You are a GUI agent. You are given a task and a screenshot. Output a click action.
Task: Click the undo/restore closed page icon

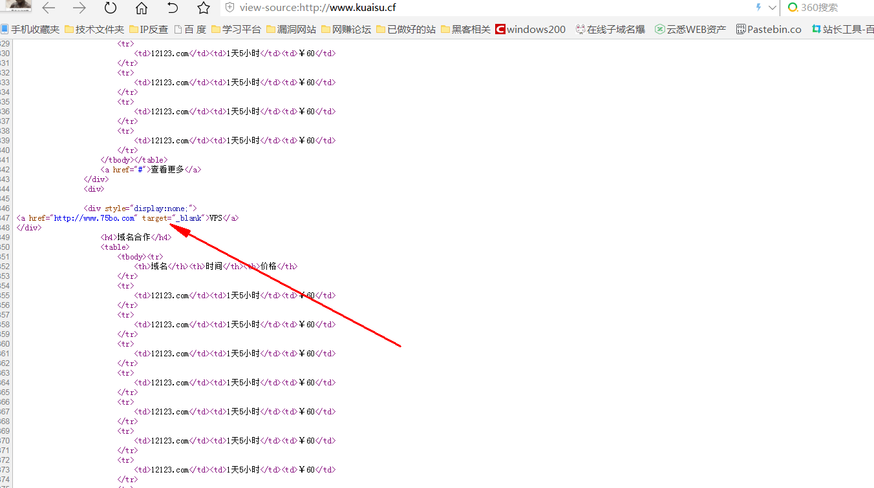173,8
